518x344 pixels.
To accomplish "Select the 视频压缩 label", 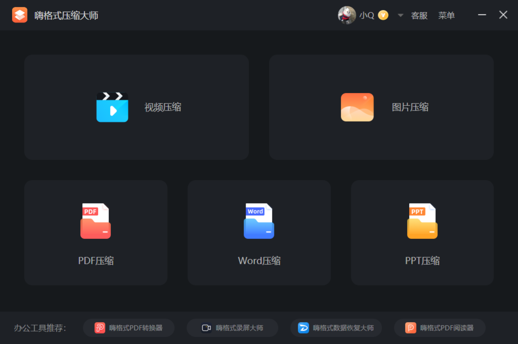I will [163, 107].
